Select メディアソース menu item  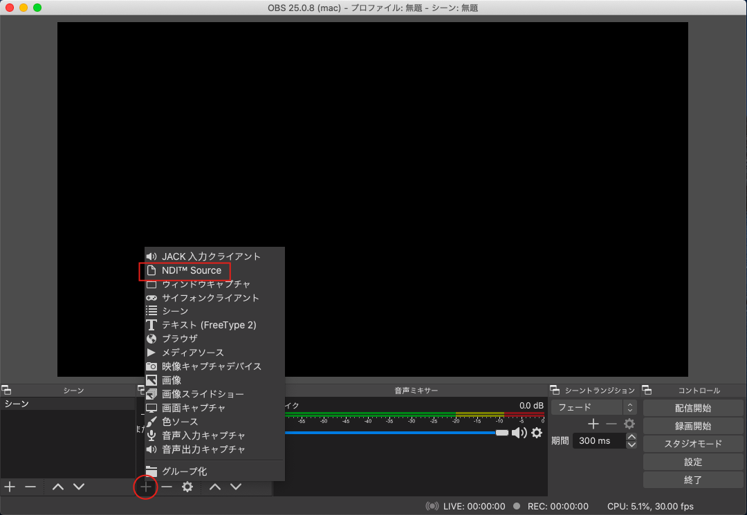click(214, 353)
